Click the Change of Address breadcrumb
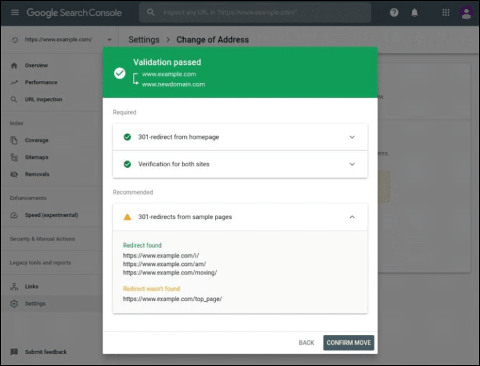The image size is (480, 366). [x=212, y=40]
